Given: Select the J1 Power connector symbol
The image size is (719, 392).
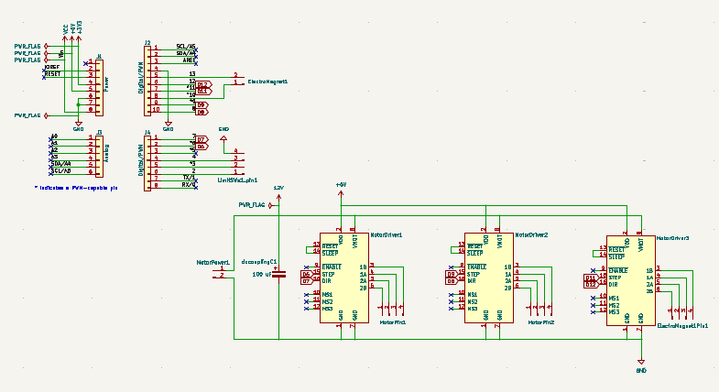Looking at the screenshot, I should coord(98,88).
